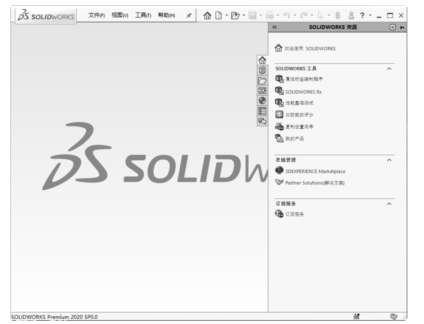The height and width of the screenshot is (324, 424).
Task: Open the dropdown arrow next to Open
Action: click(244, 16)
